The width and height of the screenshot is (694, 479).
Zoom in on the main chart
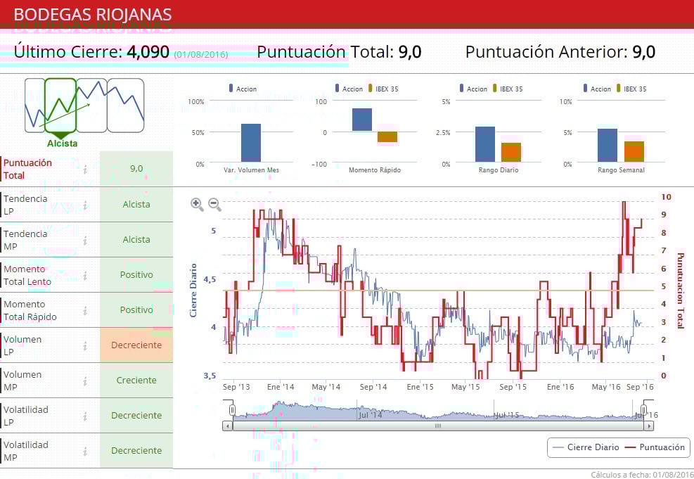coord(197,205)
